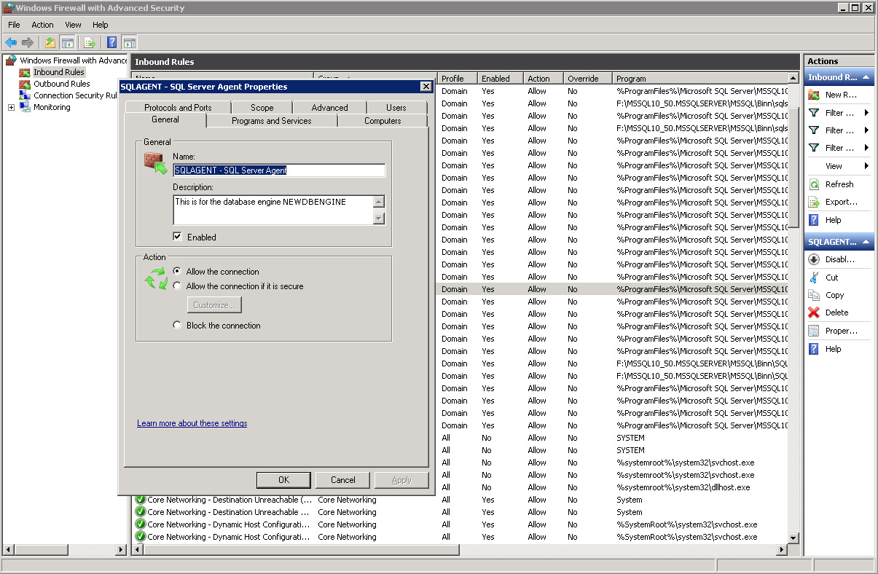Select the Monitoring node in the tree

[52, 107]
